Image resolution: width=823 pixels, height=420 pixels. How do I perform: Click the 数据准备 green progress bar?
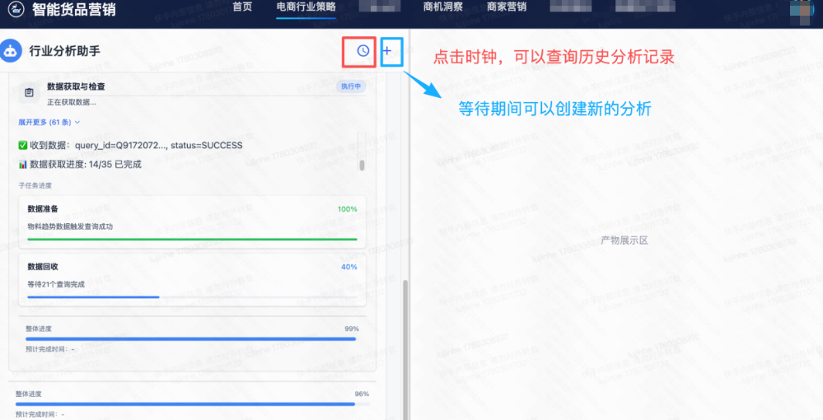(x=192, y=240)
